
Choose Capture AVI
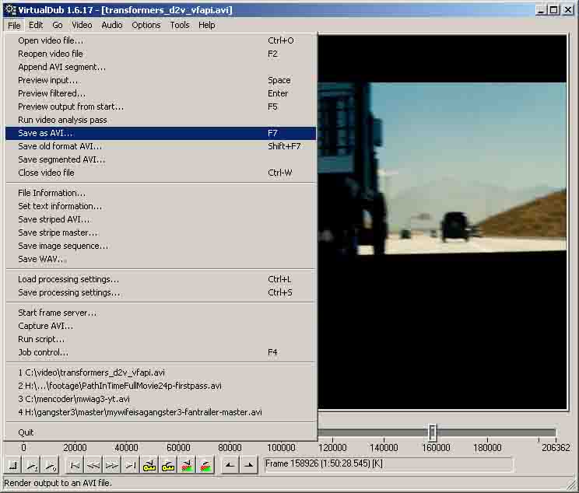[x=160, y=327]
